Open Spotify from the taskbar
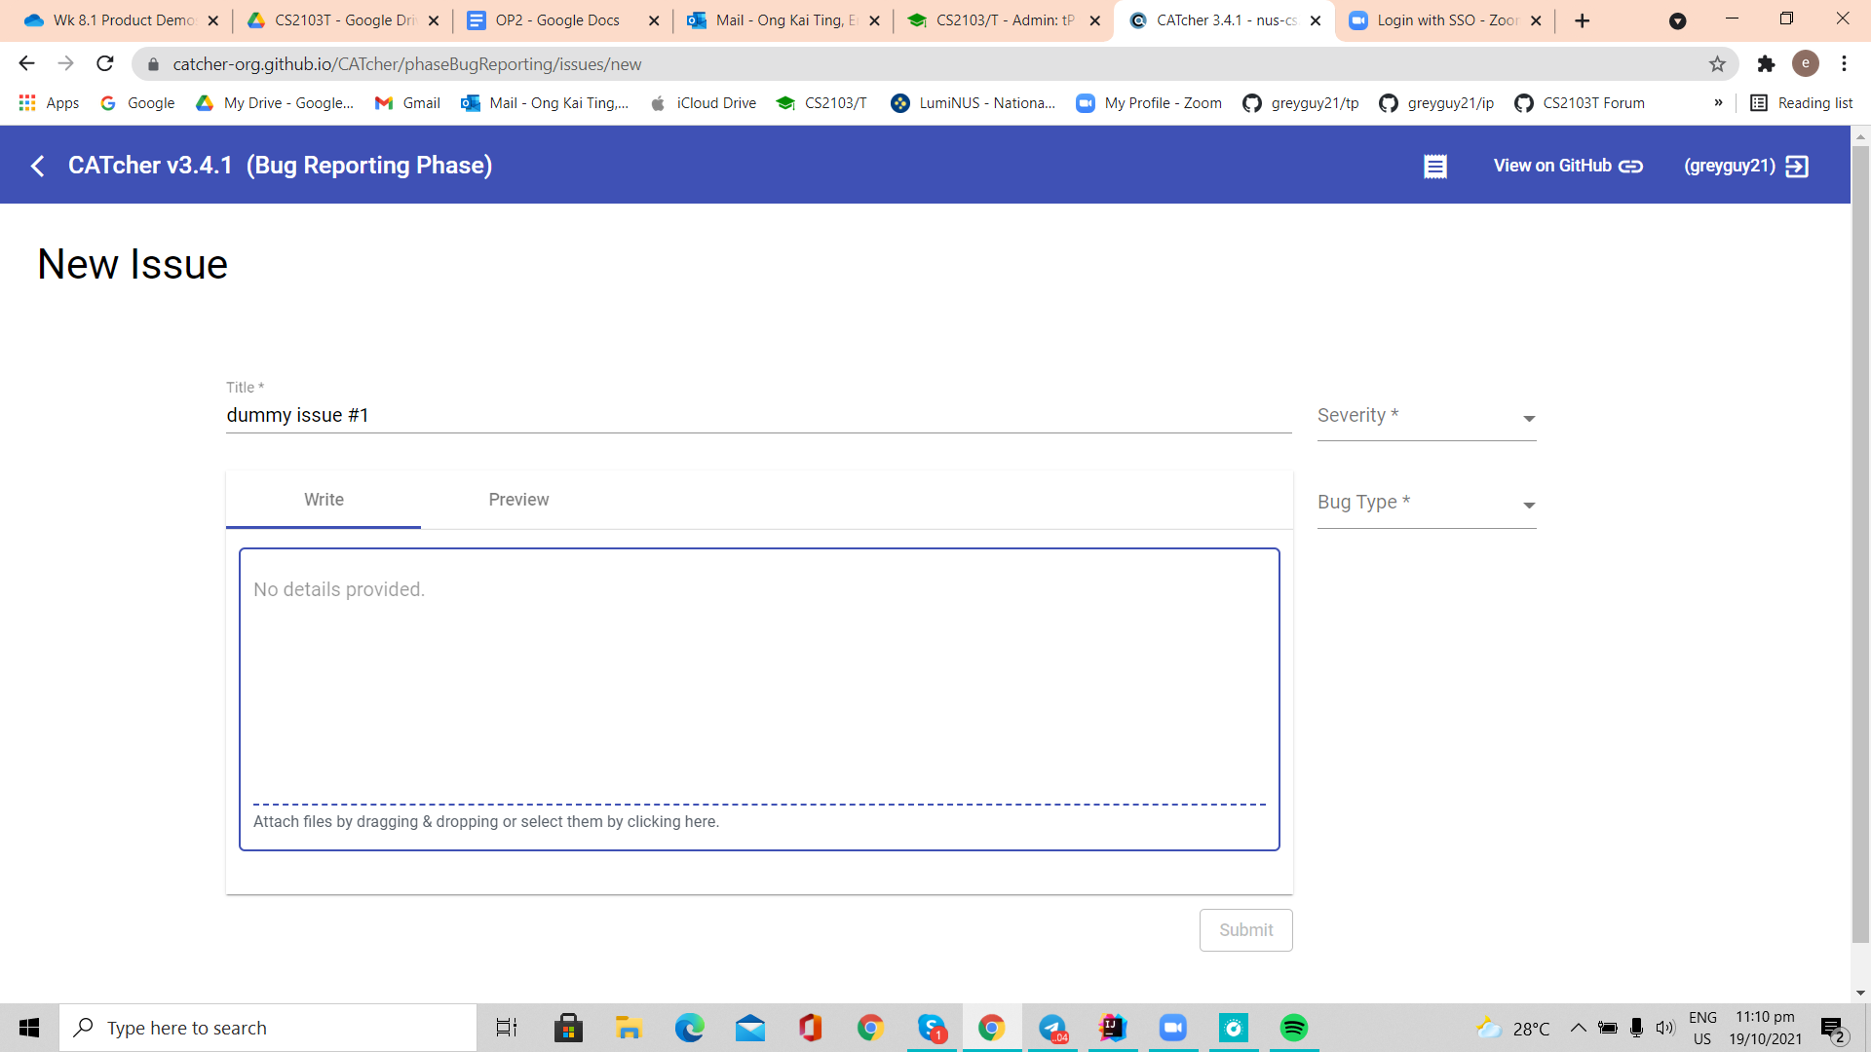The image size is (1871, 1052). [x=1293, y=1028]
